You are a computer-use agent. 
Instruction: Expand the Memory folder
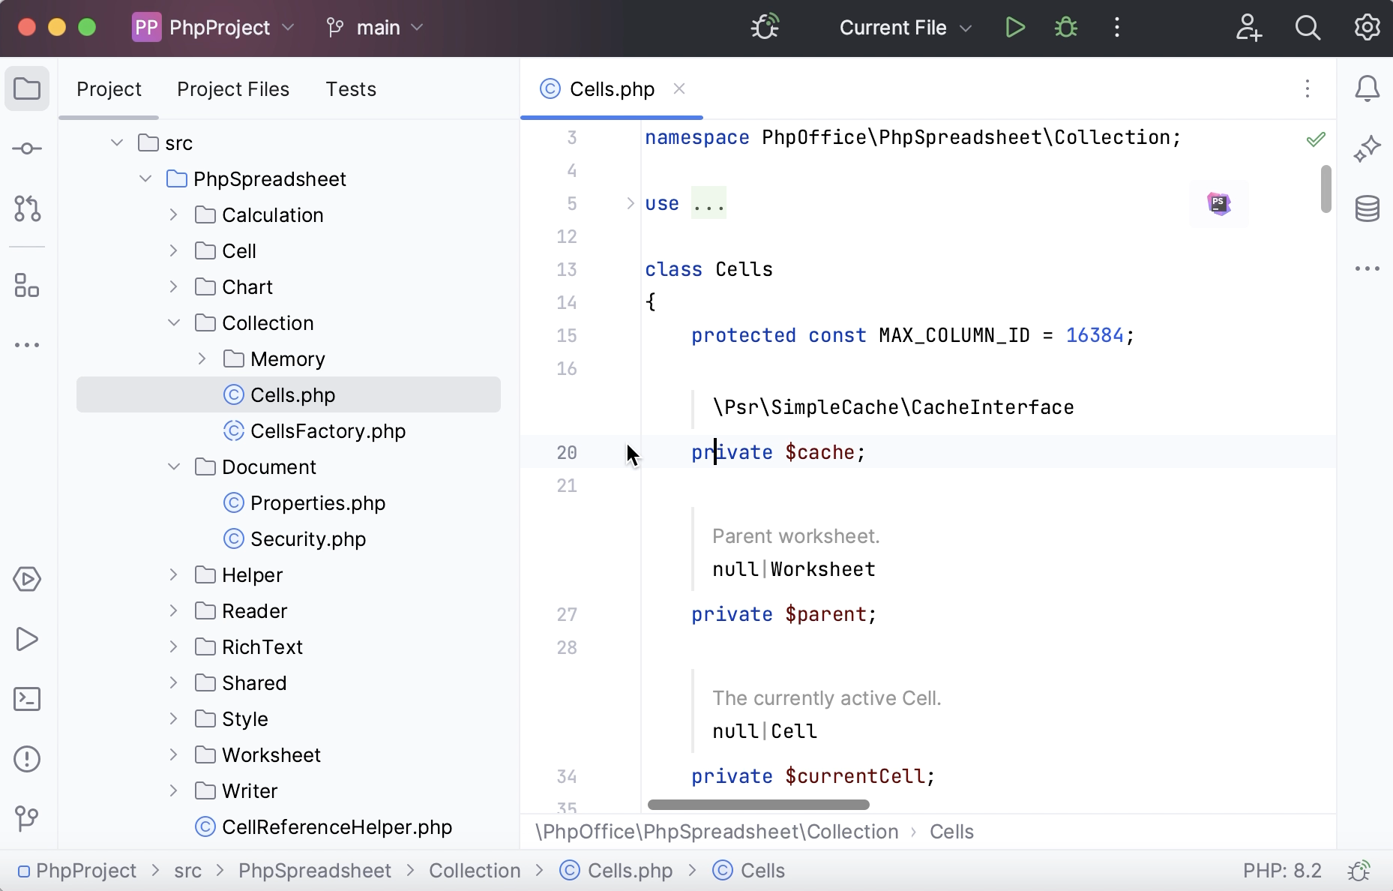[x=202, y=358]
